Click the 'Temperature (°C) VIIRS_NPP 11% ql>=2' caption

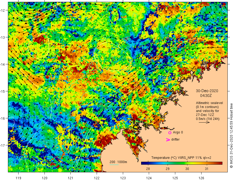pos(181,158)
